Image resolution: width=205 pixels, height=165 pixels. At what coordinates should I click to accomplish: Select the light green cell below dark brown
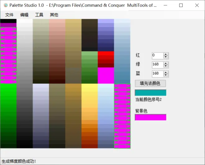coord(89,53)
